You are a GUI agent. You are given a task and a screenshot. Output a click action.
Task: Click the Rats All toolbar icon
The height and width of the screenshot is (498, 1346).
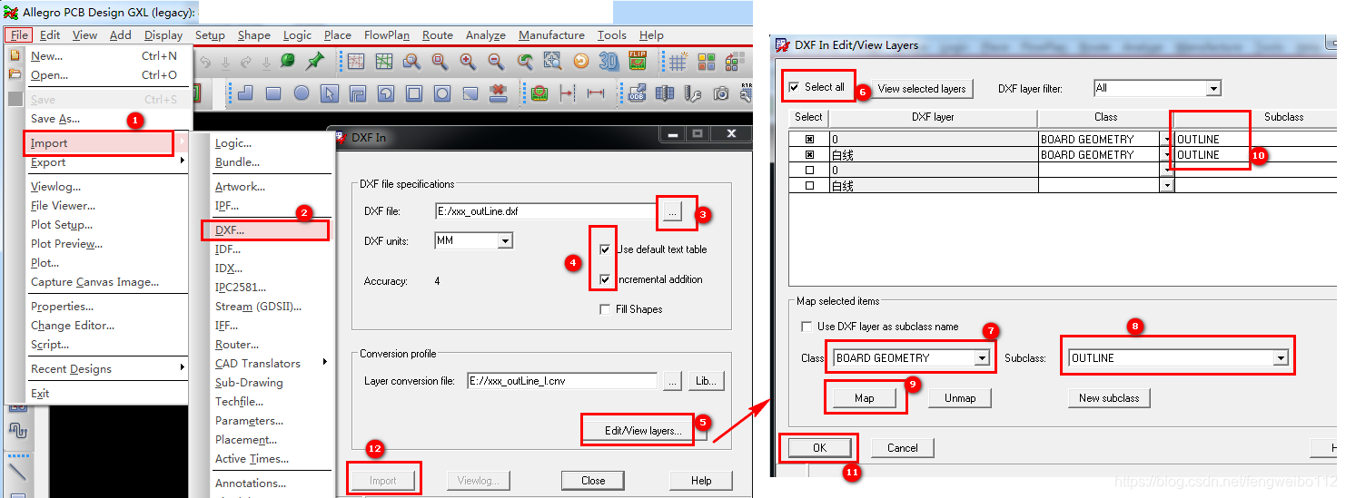tap(384, 61)
